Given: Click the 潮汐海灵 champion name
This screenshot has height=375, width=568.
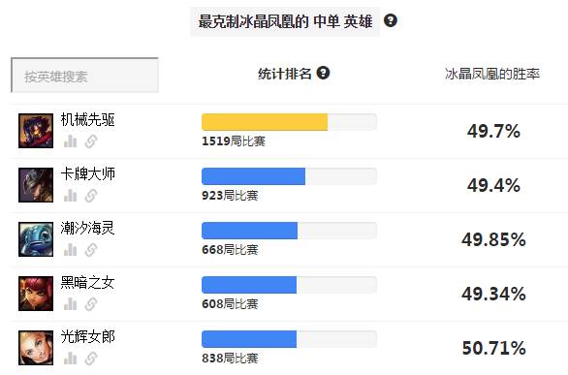Looking at the screenshot, I should coord(87,229).
